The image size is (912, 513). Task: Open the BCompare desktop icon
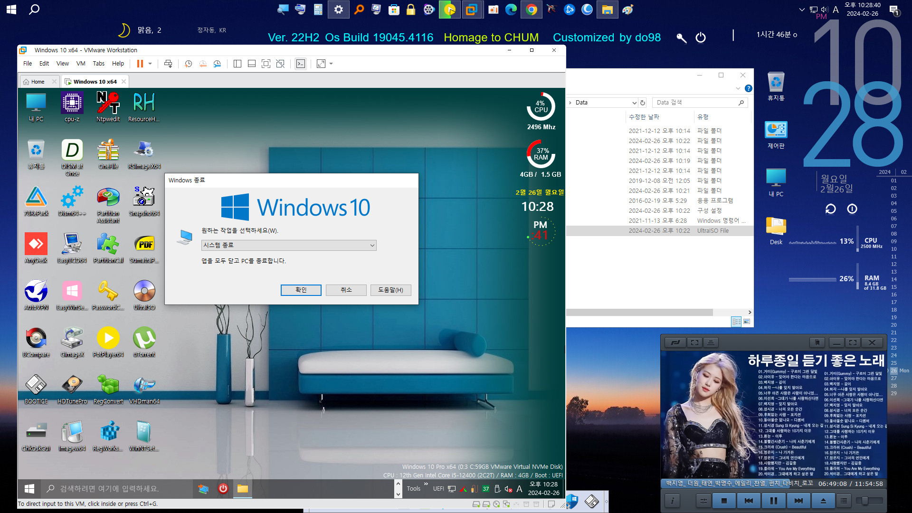36,342
